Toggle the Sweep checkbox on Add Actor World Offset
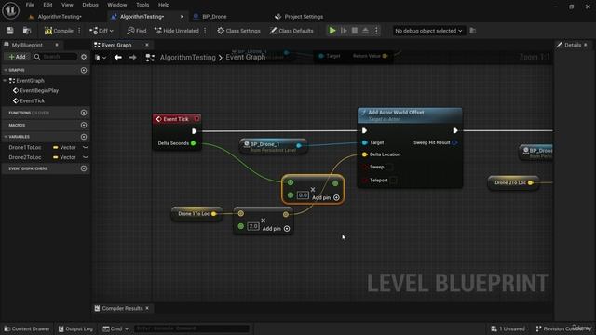The height and width of the screenshot is (335, 596). [x=390, y=167]
